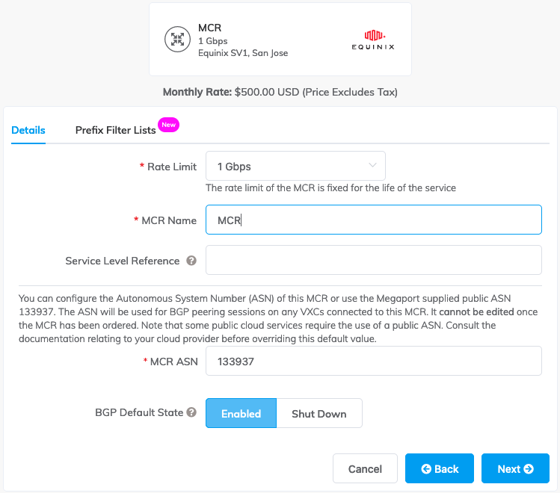Screen dimensions: 560x493
Task: Expand the Rate Limit dropdown arrow
Action: [x=372, y=165]
